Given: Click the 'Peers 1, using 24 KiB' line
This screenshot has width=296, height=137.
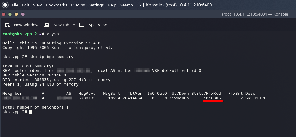Looking at the screenshot, I should coord(40,84).
